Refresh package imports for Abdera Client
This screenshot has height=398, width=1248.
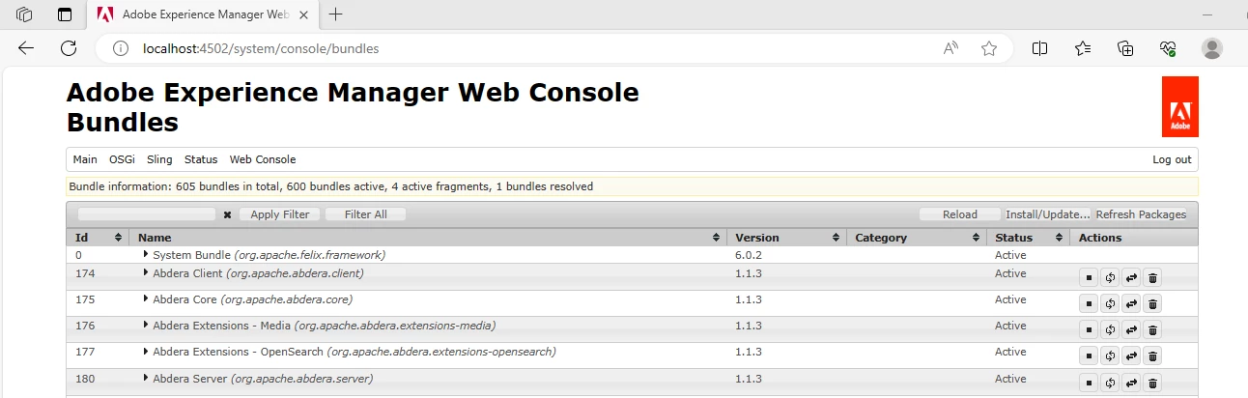pyautogui.click(x=1110, y=277)
